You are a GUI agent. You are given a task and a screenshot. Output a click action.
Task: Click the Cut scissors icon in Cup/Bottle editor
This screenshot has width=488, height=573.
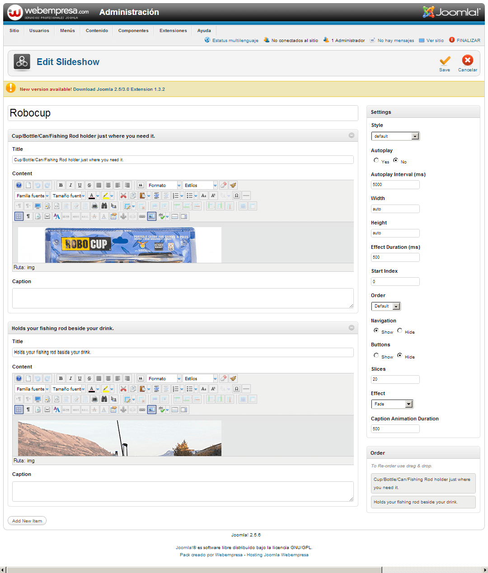tap(123, 196)
